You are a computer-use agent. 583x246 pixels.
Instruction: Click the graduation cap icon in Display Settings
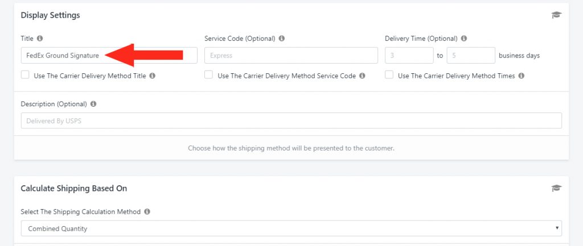(556, 15)
